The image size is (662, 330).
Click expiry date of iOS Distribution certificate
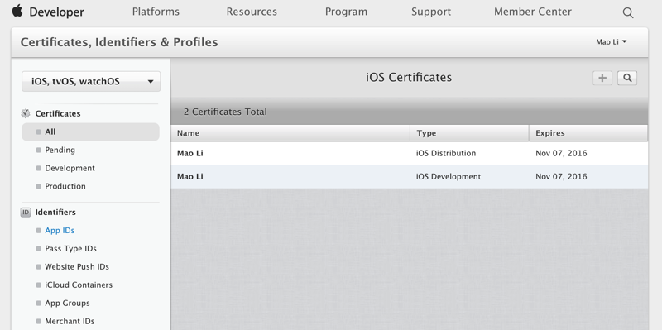pyautogui.click(x=561, y=153)
